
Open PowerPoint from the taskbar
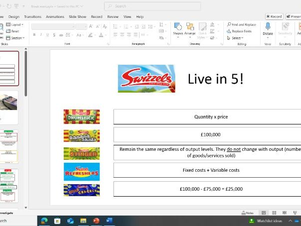click(x=96, y=221)
